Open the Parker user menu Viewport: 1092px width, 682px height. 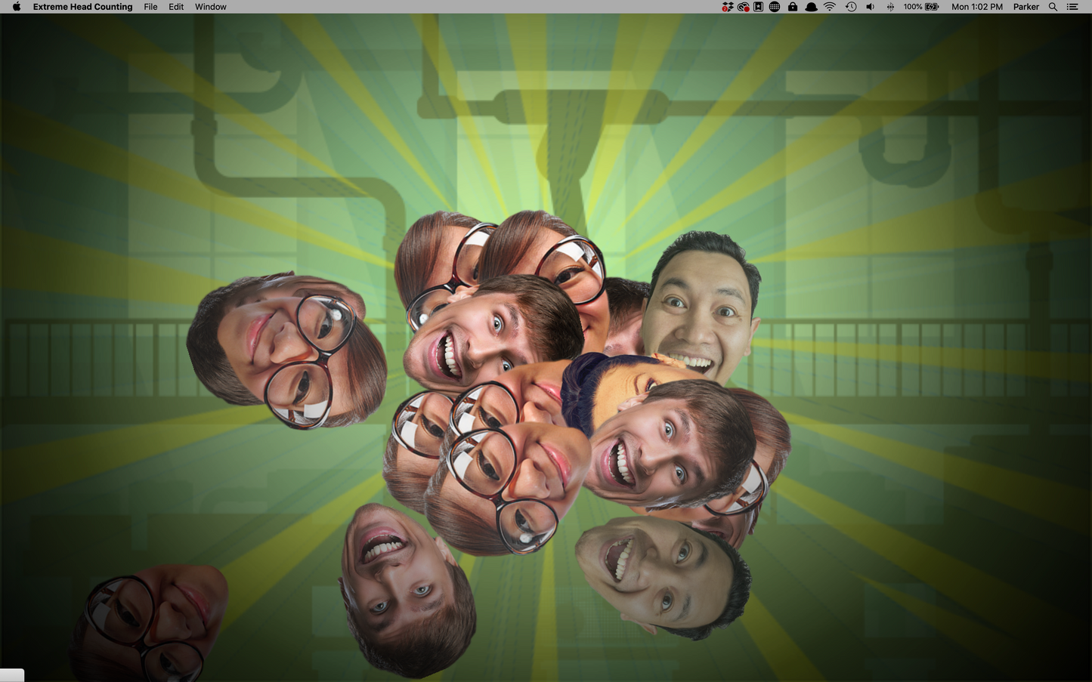pyautogui.click(x=1026, y=7)
